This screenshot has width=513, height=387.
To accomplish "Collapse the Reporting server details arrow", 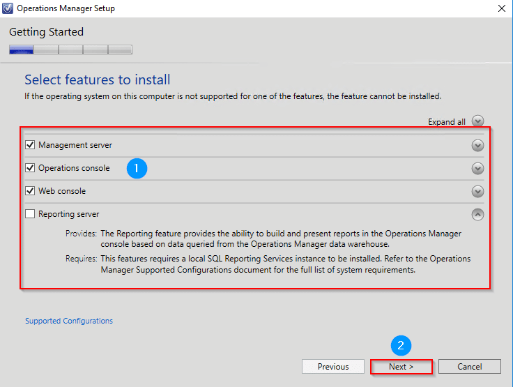I will tap(477, 215).
